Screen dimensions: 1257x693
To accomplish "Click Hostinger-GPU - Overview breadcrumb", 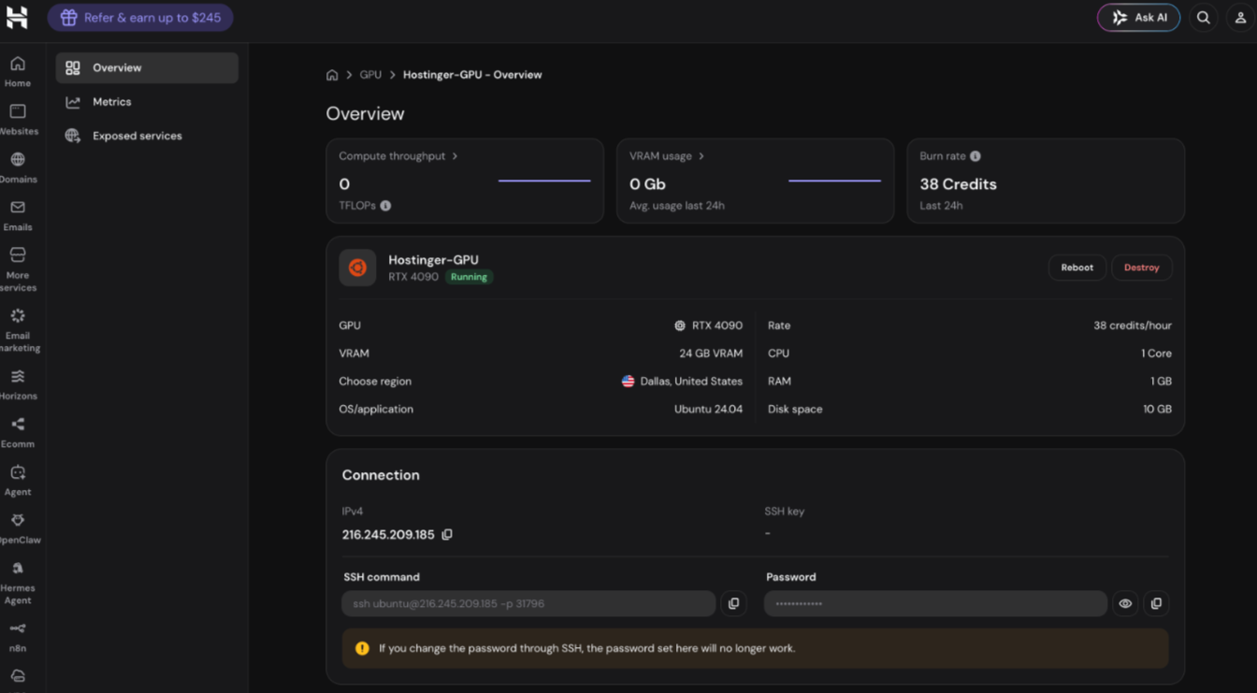I will 472,75.
